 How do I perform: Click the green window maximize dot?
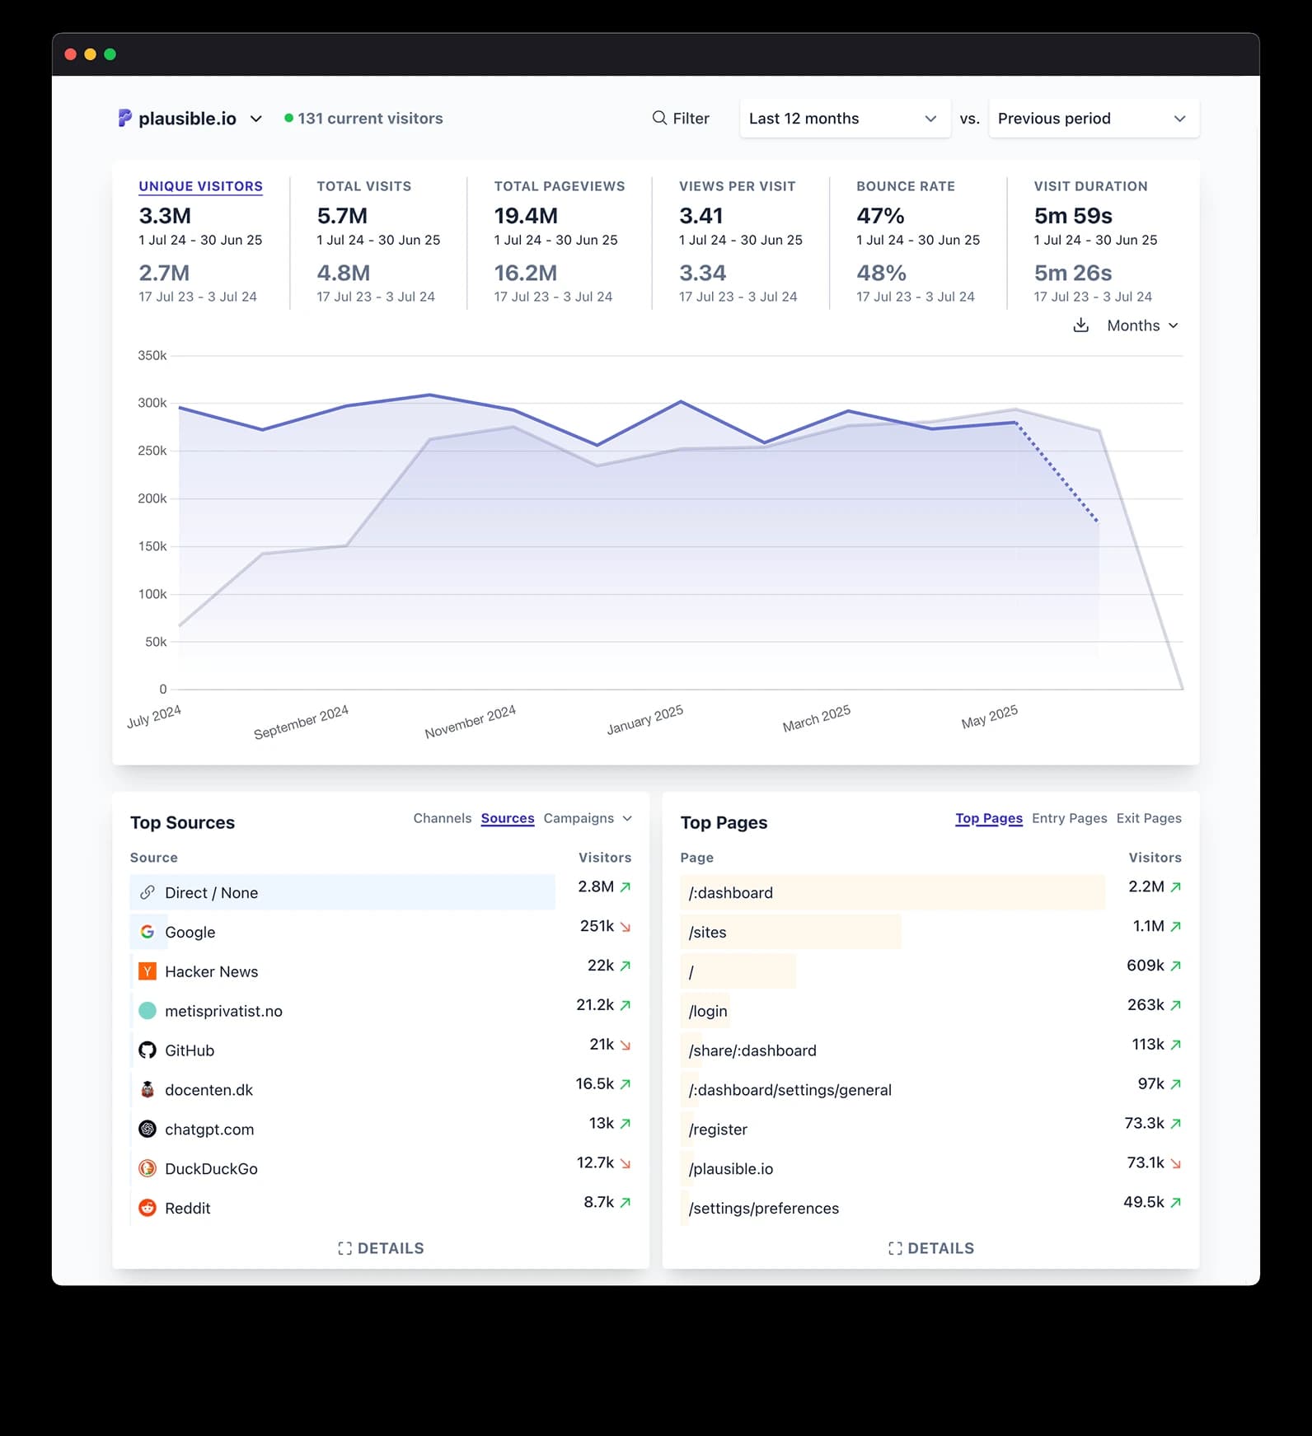(110, 54)
